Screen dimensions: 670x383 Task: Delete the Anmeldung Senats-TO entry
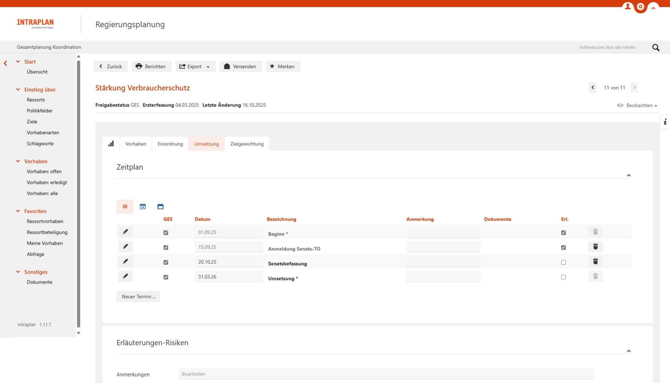(x=595, y=247)
